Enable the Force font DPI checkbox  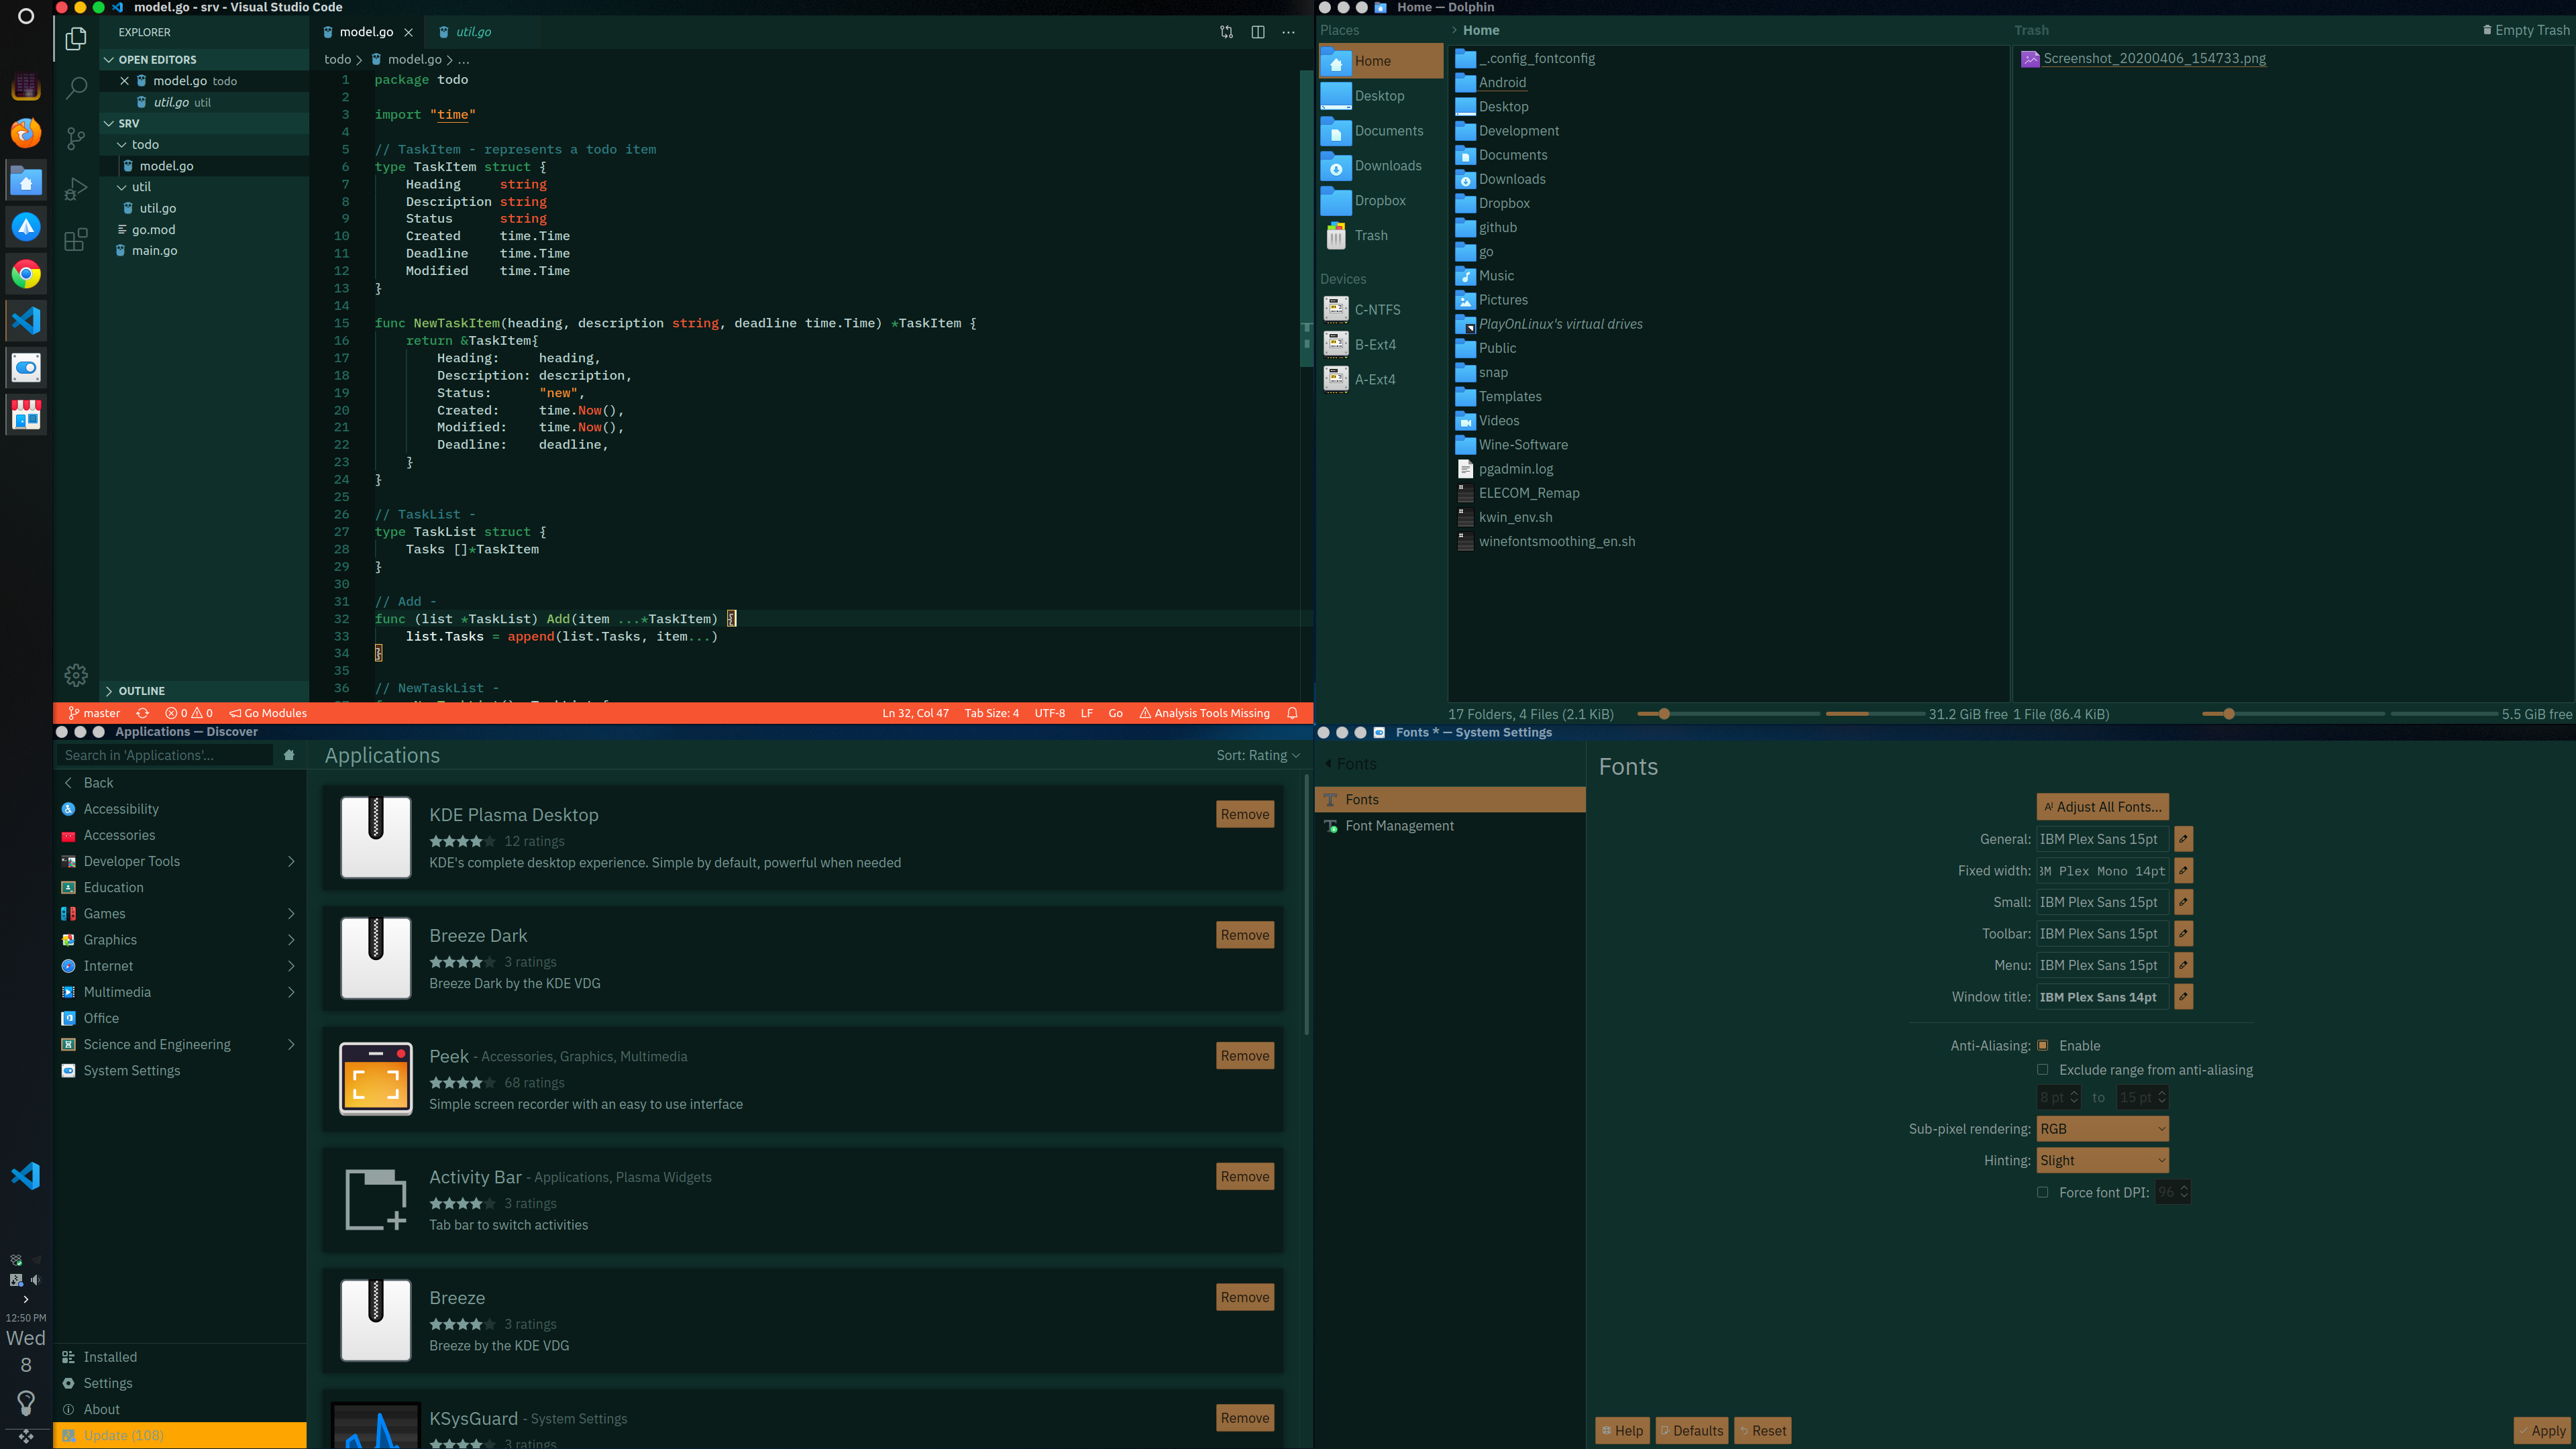(x=2042, y=1192)
